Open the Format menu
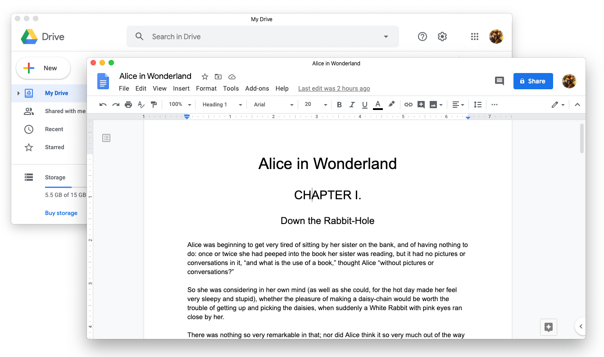Screen dimensions: 604x357 206,88
